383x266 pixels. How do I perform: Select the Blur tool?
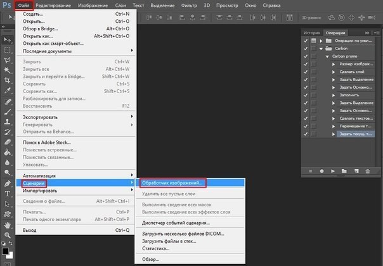[x=8, y=162]
